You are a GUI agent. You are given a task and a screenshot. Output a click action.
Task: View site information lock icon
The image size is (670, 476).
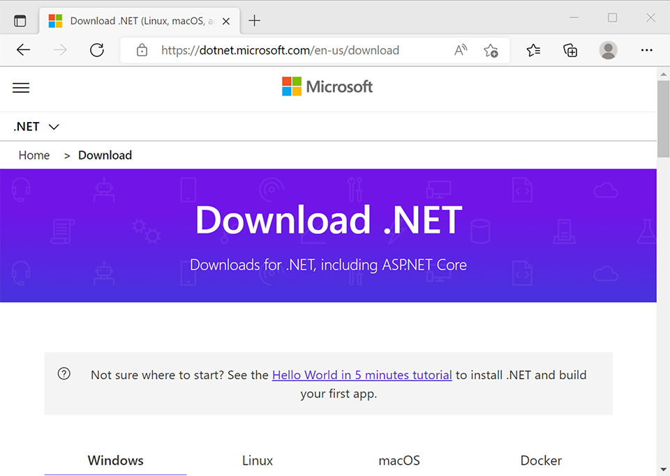click(142, 50)
